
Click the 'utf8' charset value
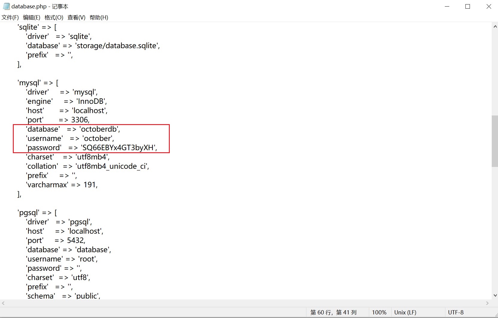point(81,277)
